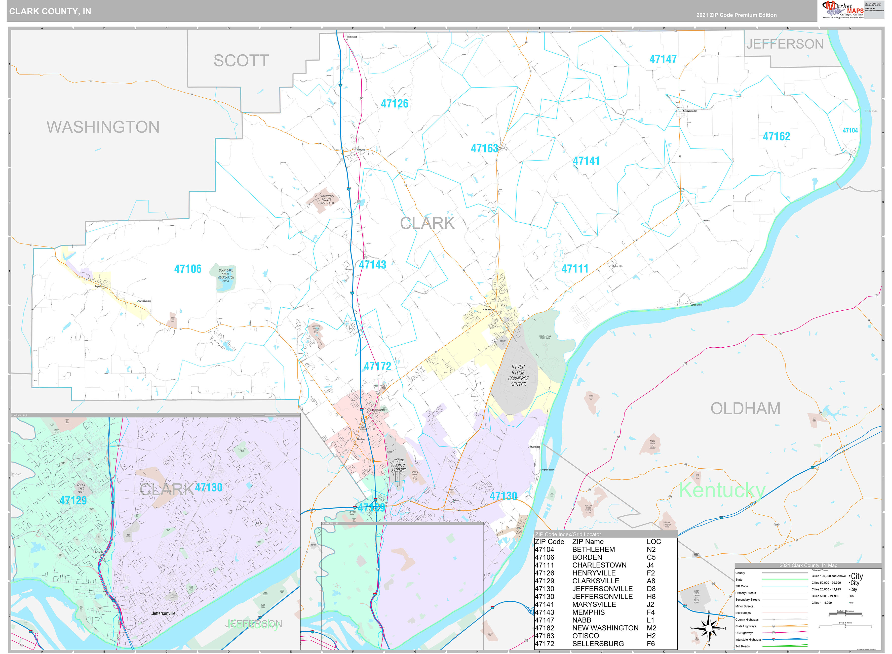Select the BETHLEHEM row in ZIP index

[605, 550]
